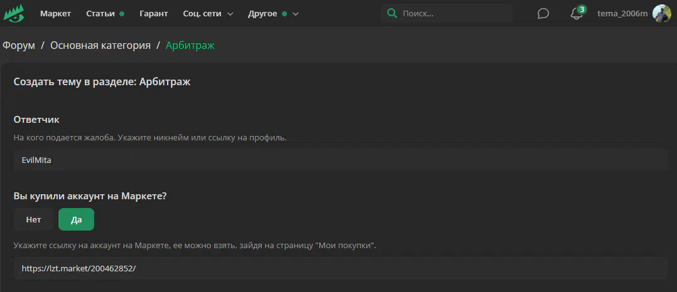Focus the Ответчик nickname input field

339,160
